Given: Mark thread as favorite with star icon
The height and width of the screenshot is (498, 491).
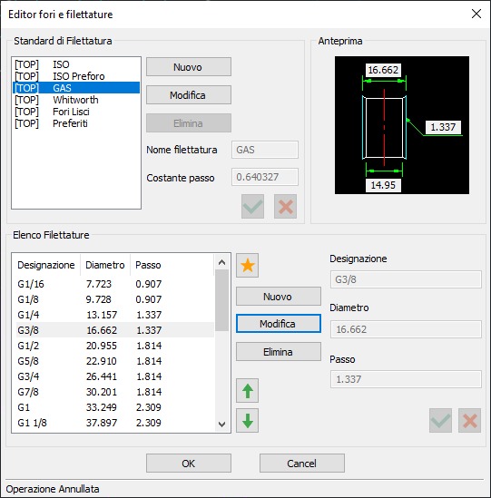Looking at the screenshot, I should pyautogui.click(x=247, y=265).
